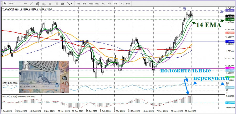The image size is (236, 114).
Task: Select the D1 timeframe tab
Action: tap(116, 3)
